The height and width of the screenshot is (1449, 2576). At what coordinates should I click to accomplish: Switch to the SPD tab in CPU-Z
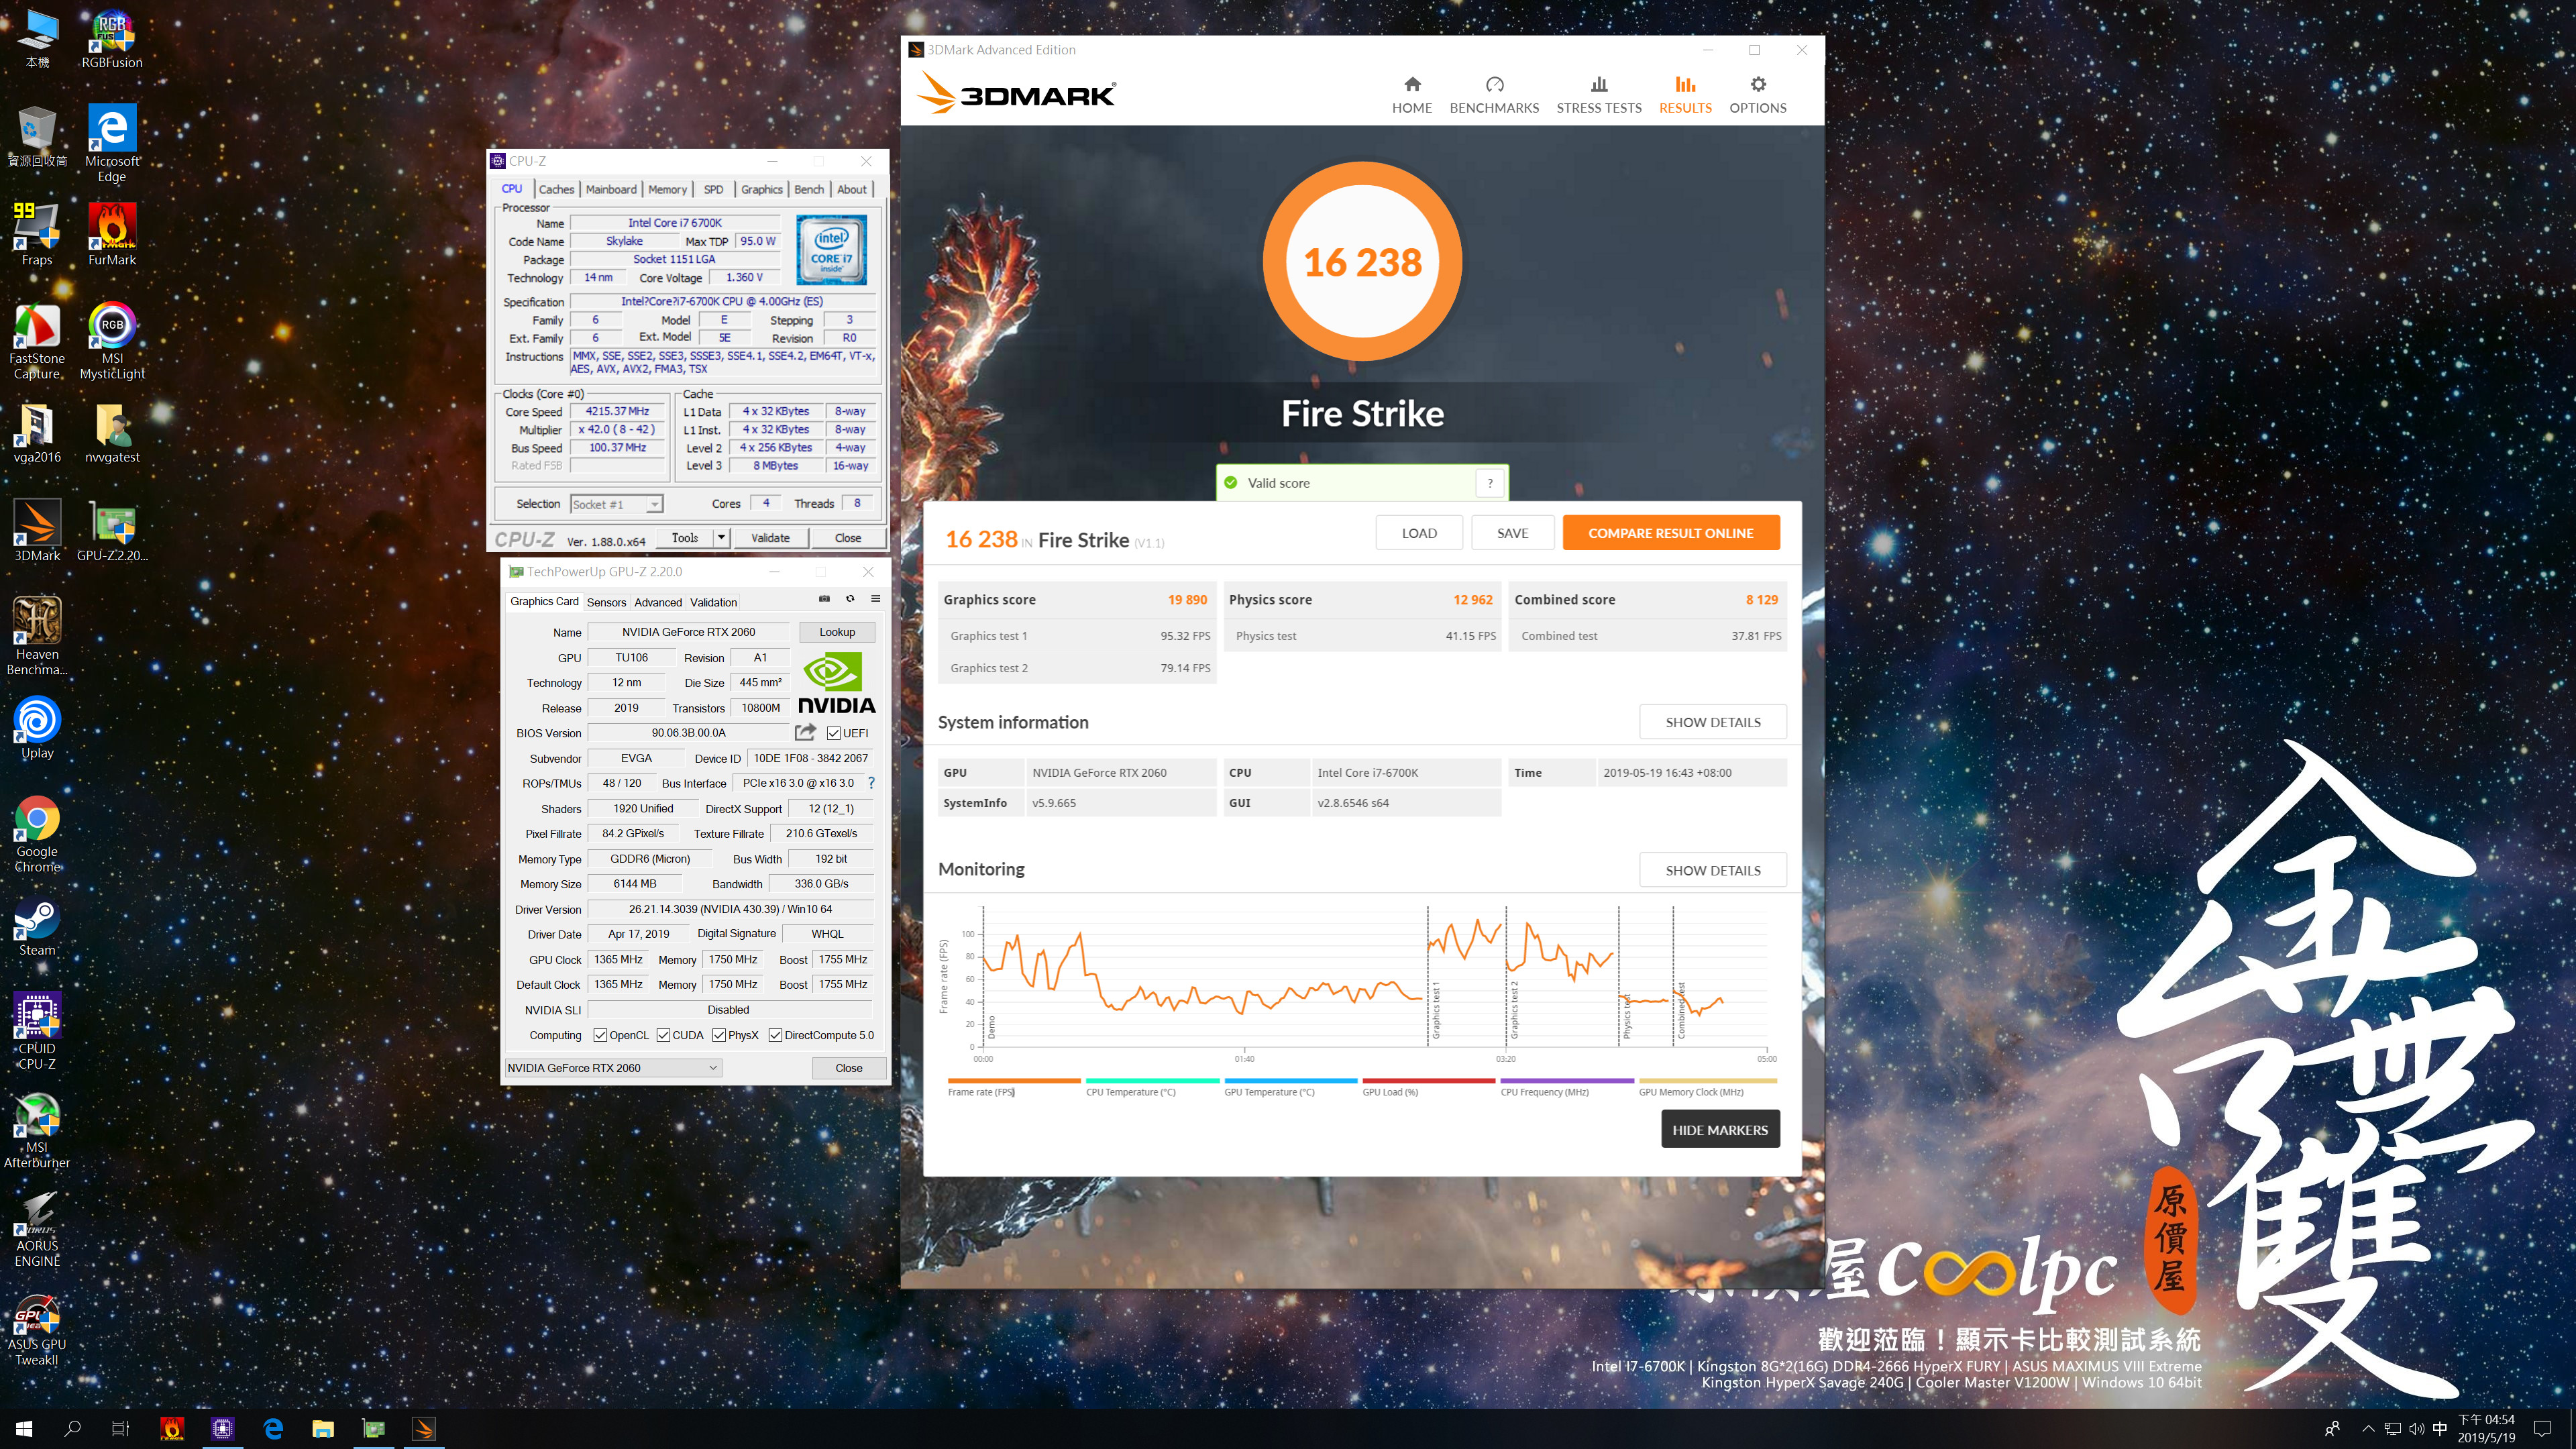[713, 189]
